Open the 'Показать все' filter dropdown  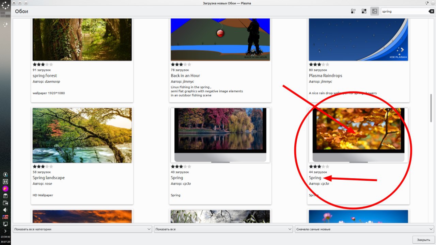pos(223,229)
